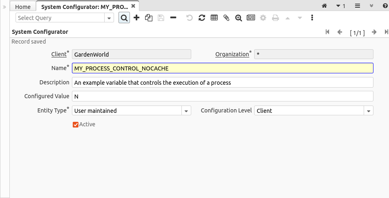Delete record using the minus icon
The image size is (389, 198).
pos(173,18)
